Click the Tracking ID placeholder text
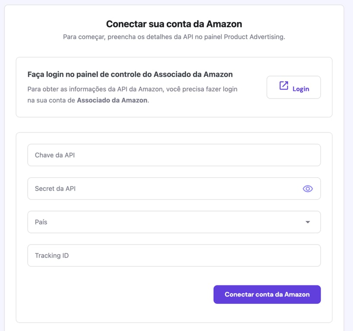The height and width of the screenshot is (331, 353). click(51, 255)
